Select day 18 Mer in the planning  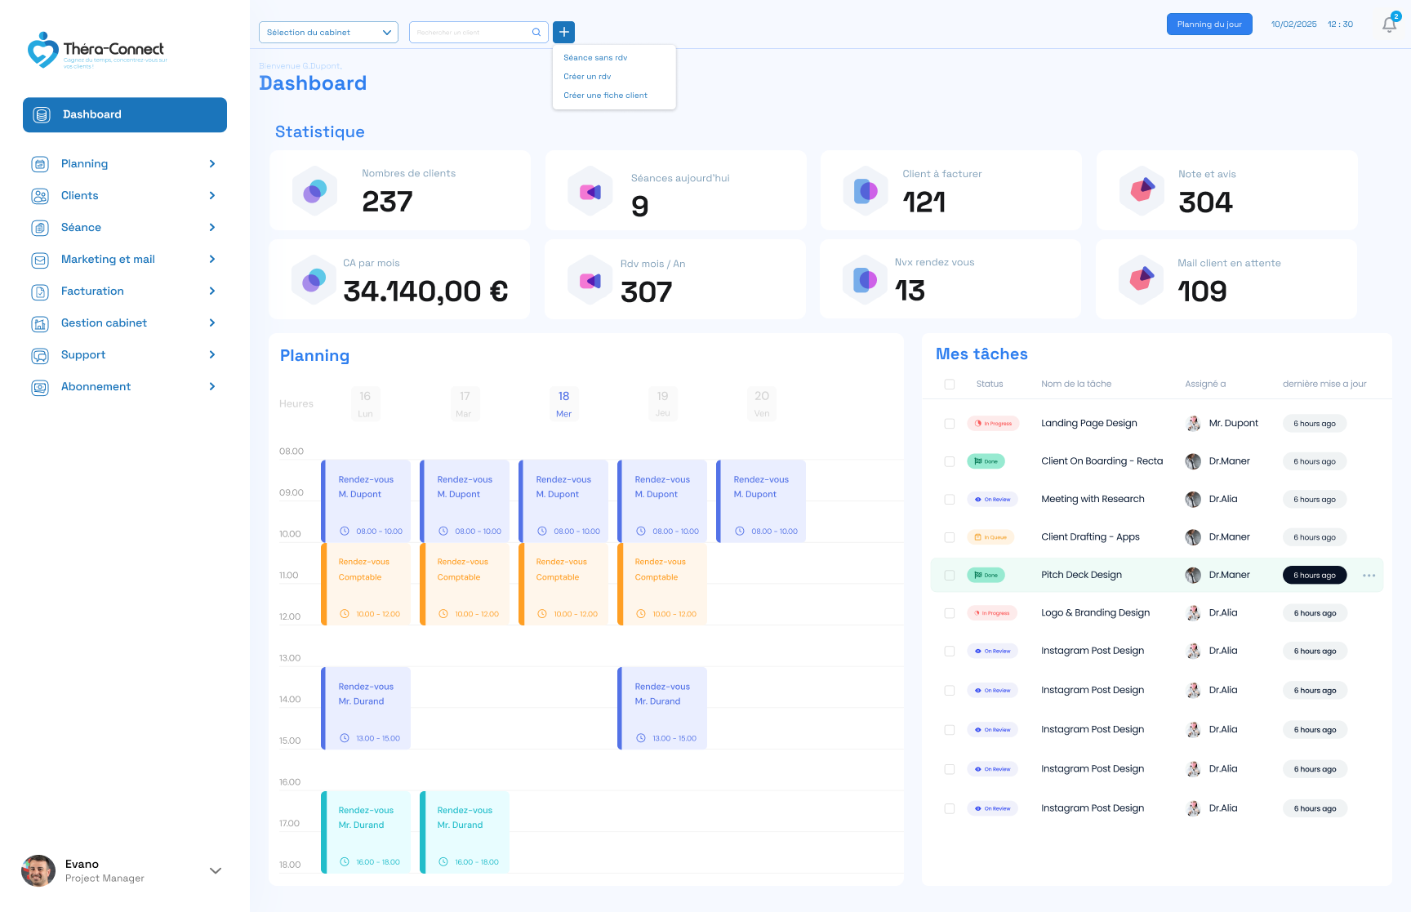pos(563,403)
